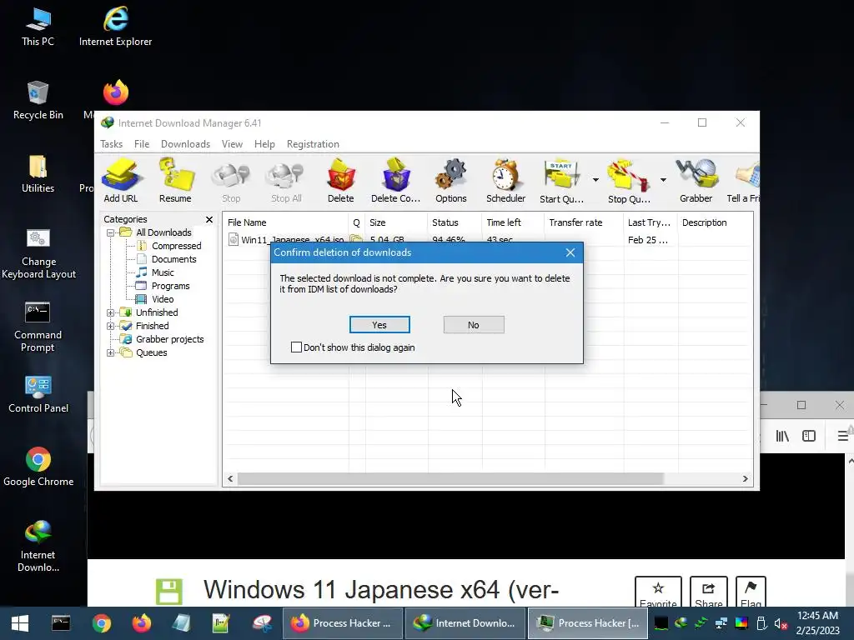Open Google Chrome desktop icon
The height and width of the screenshot is (640, 854).
[38, 467]
